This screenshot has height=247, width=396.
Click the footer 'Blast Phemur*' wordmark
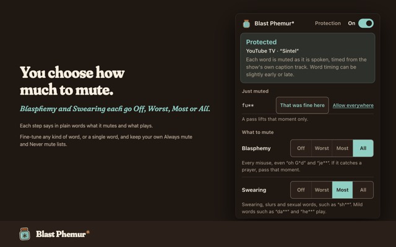click(62, 234)
